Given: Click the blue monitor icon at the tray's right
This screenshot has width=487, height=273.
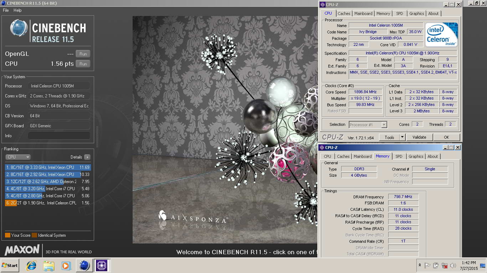Looking at the screenshot, I should click(x=483, y=265).
